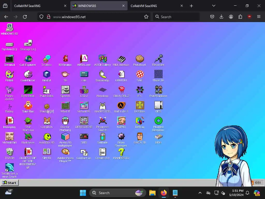Launch Maze 3D
Image resolution: width=265 pixels, height=199 pixels.
(x=158, y=76)
